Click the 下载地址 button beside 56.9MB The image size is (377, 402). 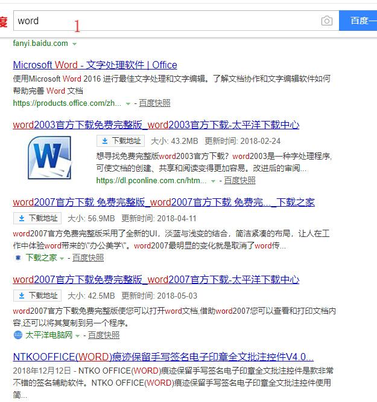(37, 218)
